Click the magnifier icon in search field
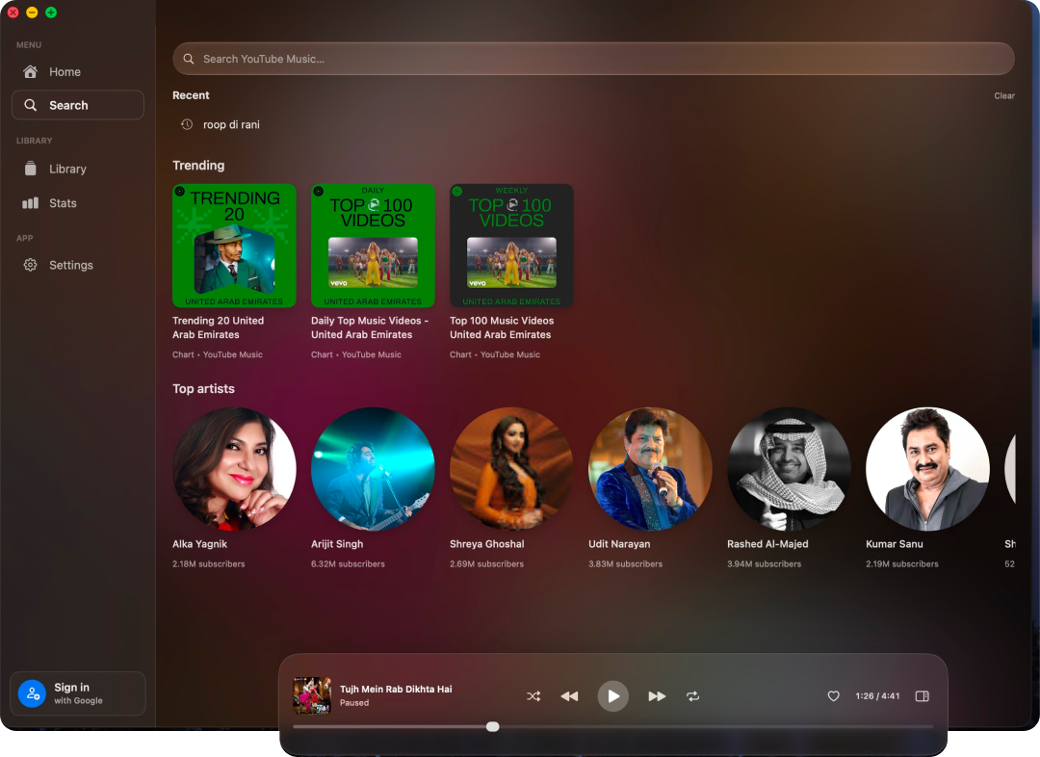1040x757 pixels. (189, 59)
